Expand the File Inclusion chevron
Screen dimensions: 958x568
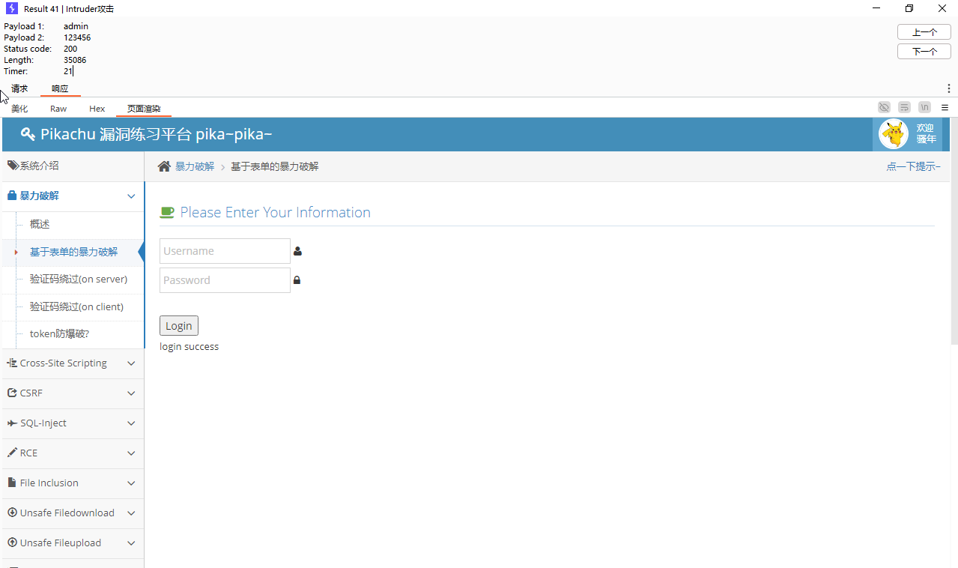(131, 483)
